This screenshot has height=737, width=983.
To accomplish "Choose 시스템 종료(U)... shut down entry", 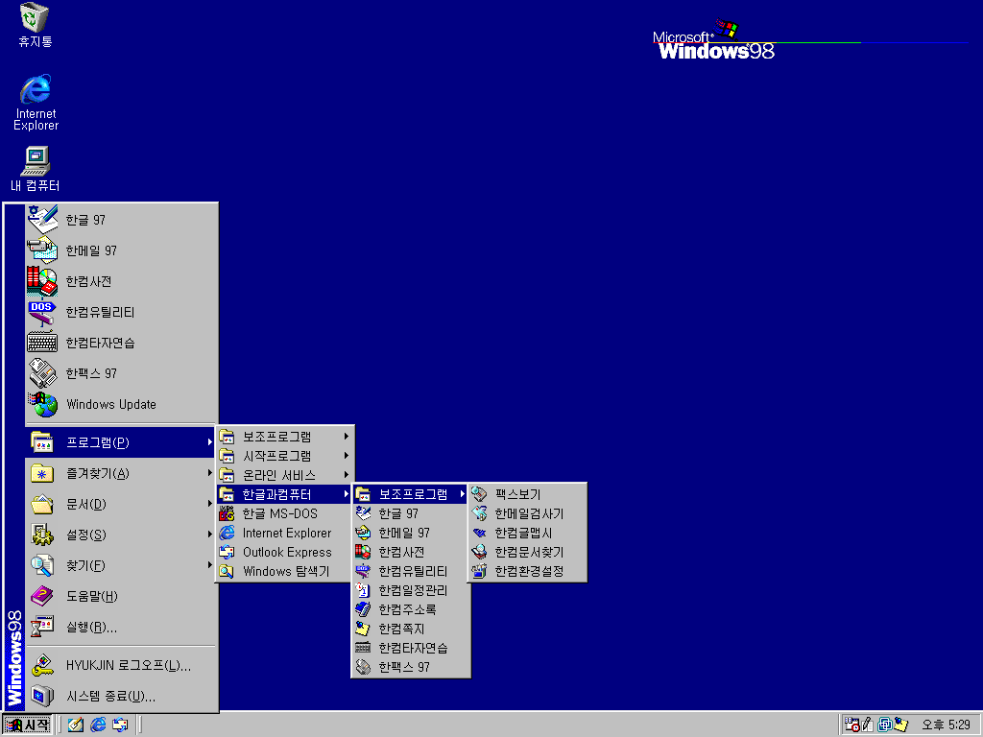I will click(x=122, y=697).
